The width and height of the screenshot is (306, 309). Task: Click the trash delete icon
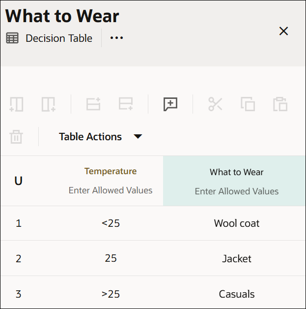pyautogui.click(x=16, y=137)
